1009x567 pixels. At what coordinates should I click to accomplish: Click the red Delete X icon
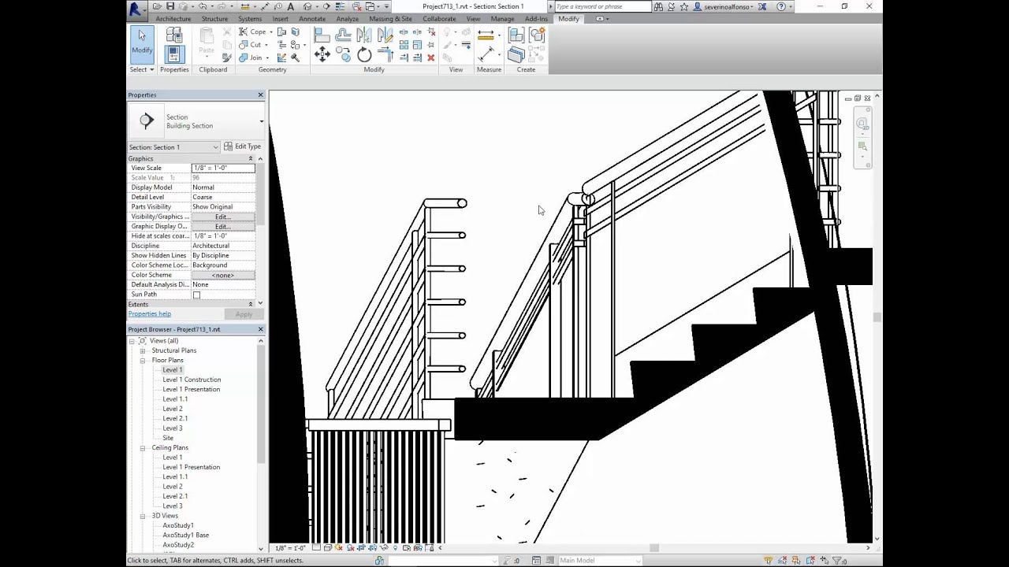pyautogui.click(x=430, y=57)
